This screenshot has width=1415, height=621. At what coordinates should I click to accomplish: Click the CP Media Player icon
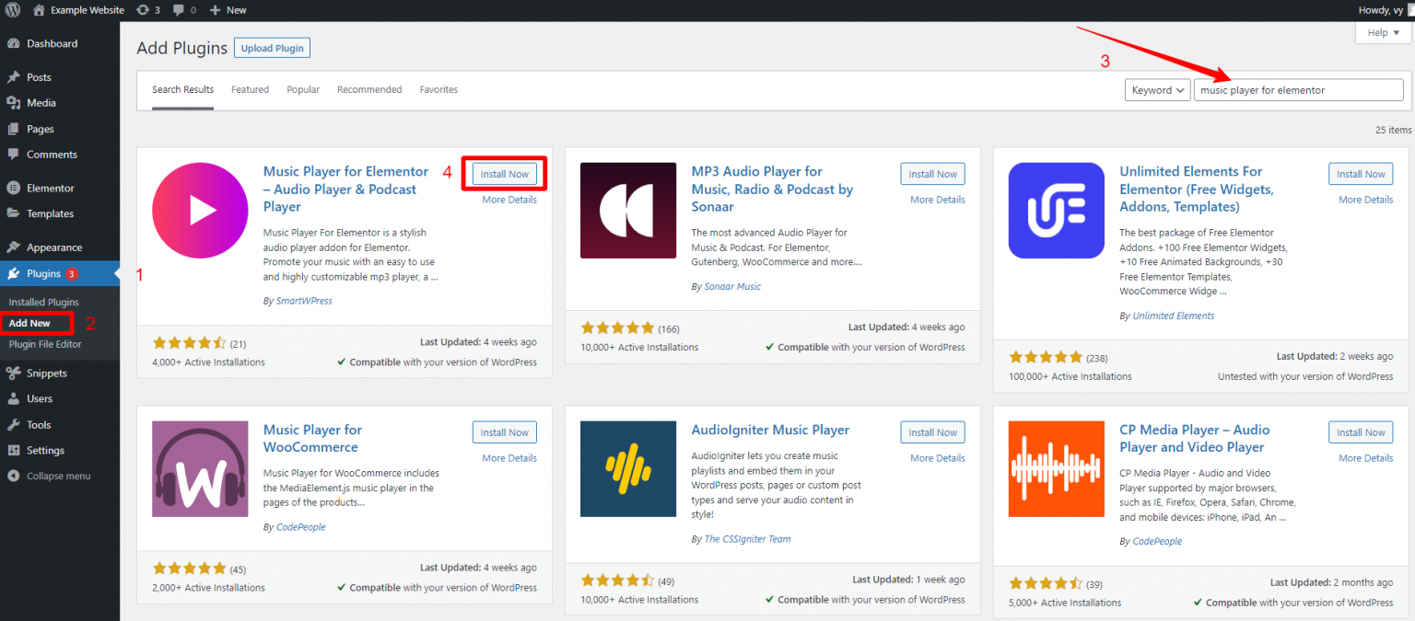(1057, 469)
